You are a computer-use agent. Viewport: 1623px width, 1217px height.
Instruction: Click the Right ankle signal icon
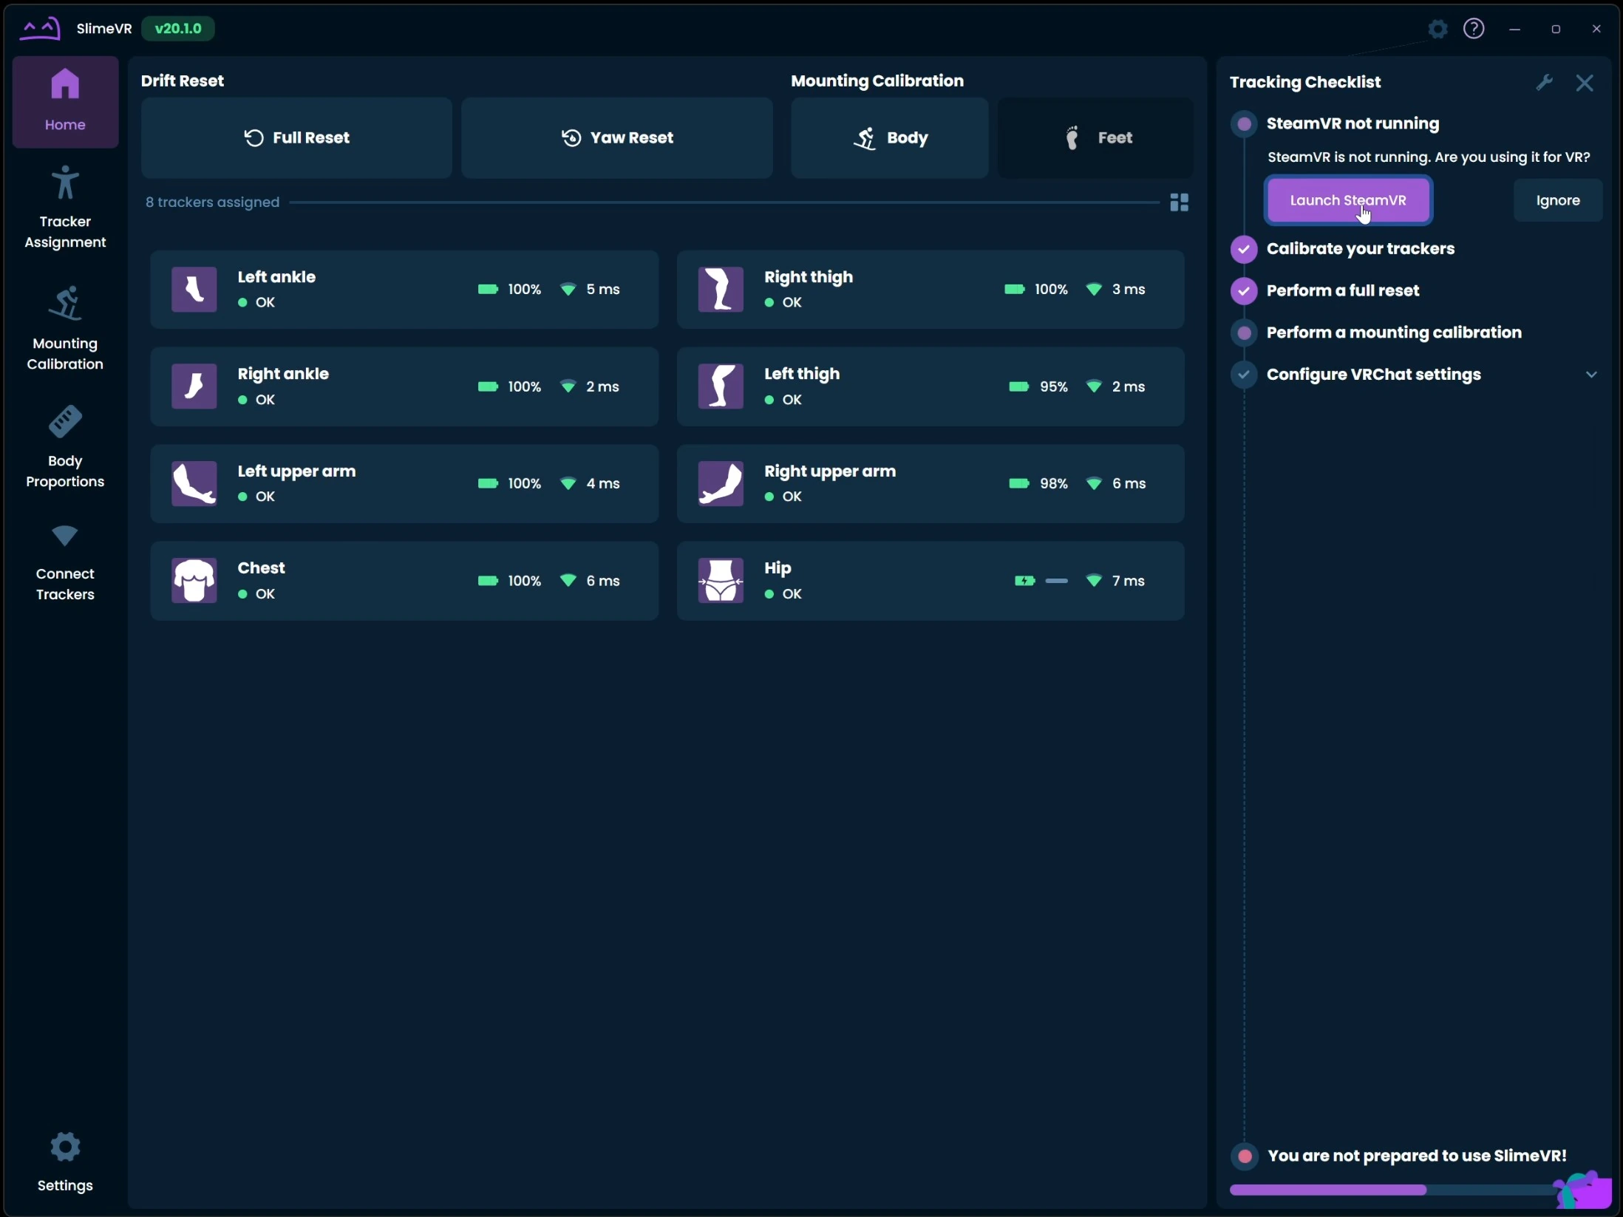[568, 386]
